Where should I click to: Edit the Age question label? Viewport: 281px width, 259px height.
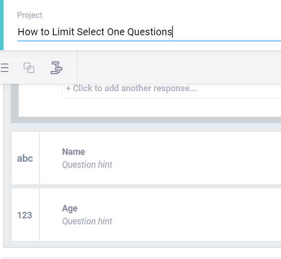[69, 208]
